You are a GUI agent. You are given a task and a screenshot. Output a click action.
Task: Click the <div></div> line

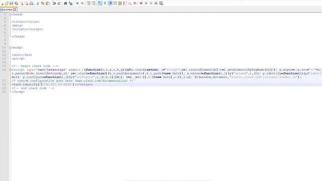tap(22, 55)
